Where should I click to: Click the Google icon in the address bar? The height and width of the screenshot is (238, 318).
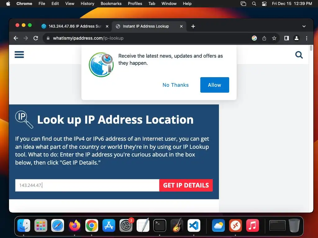[x=254, y=38]
